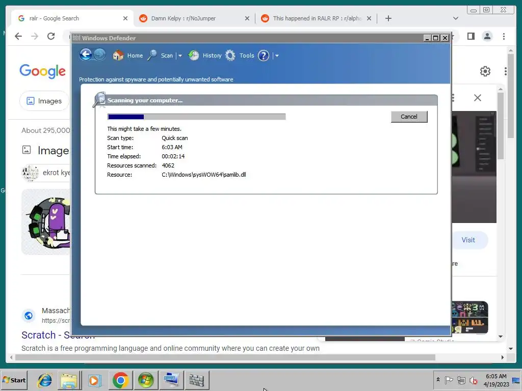Open the Scratch - Search result link

58,335
